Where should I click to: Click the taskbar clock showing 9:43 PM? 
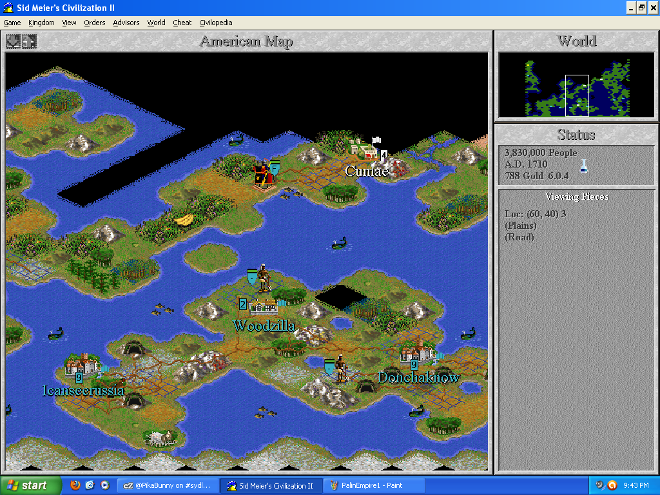(x=636, y=485)
